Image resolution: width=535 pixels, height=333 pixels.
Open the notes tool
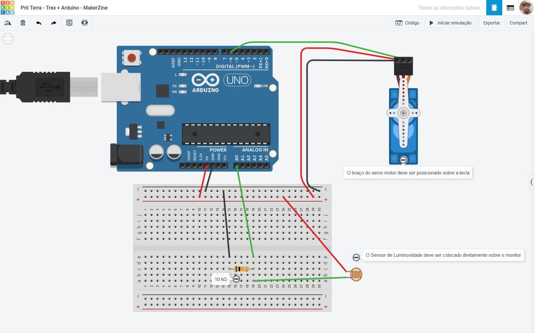tap(69, 23)
